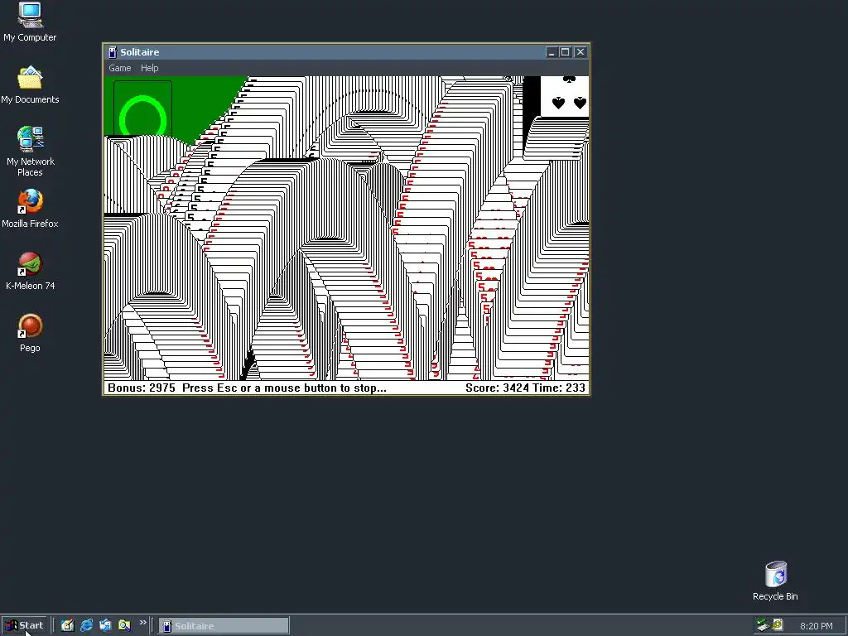Click the spade card at top right
Viewport: 848px width, 636px height.
tap(564, 97)
